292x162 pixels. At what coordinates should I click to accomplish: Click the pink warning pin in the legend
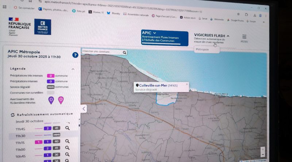[x=61, y=100]
